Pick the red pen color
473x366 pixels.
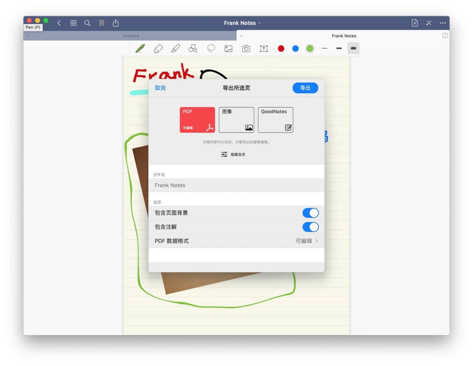pyautogui.click(x=281, y=48)
